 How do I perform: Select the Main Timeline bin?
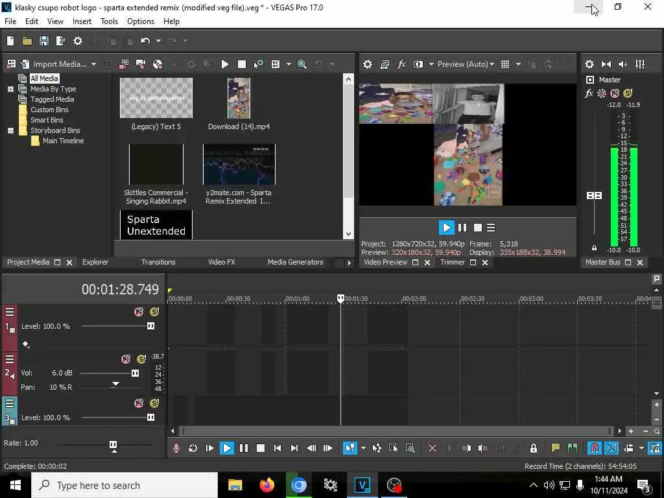tap(63, 141)
